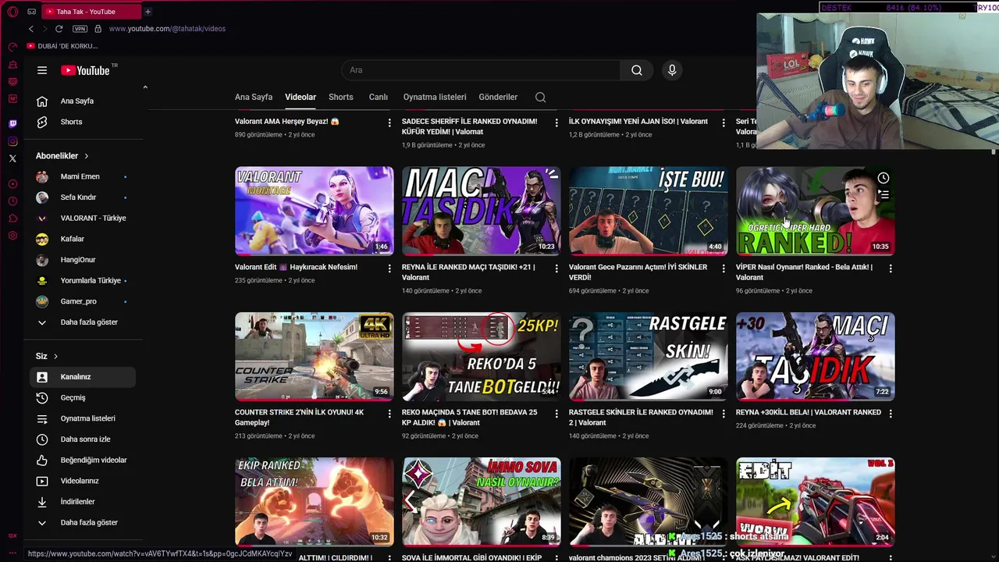Image resolution: width=999 pixels, height=562 pixels.
Task: Click the site padlock security icon
Action: point(98,29)
